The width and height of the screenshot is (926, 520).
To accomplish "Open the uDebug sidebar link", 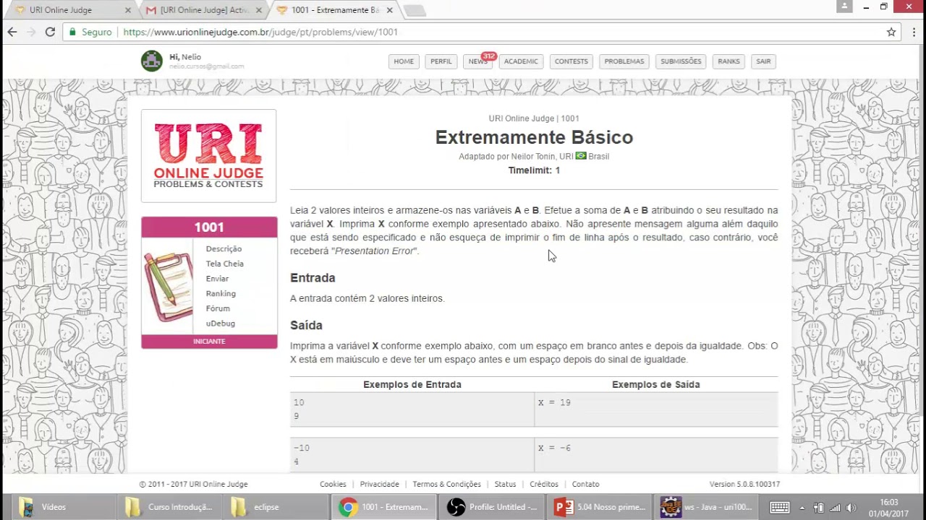I will coord(220,324).
